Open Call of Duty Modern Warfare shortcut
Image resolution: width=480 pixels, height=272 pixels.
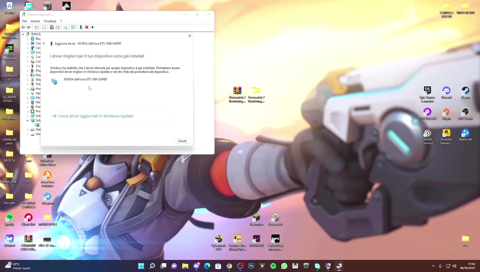[275, 243]
